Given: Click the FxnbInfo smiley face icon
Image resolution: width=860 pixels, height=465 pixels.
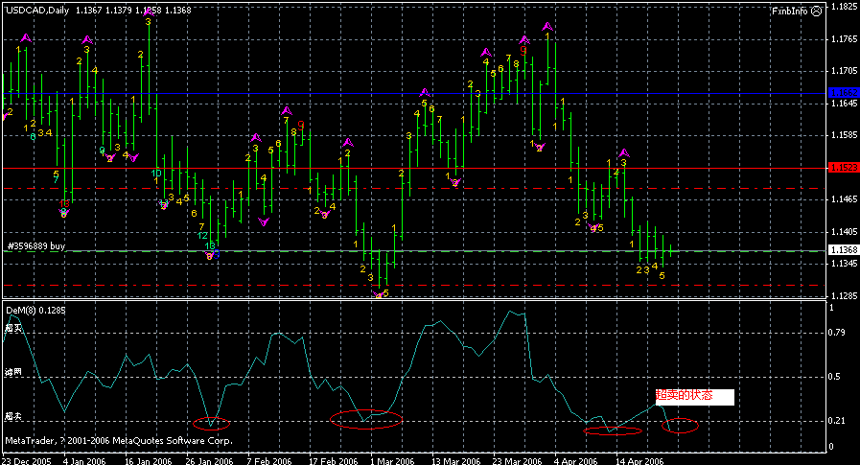Looking at the screenshot, I should coord(816,11).
